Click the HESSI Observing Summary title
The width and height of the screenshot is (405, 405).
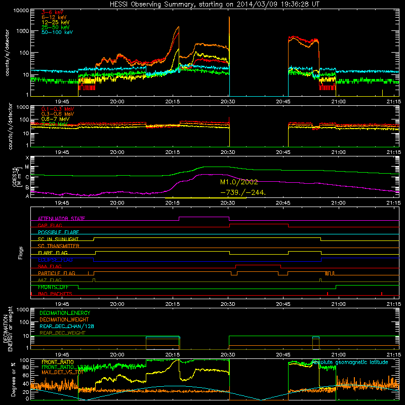(x=214, y=4)
